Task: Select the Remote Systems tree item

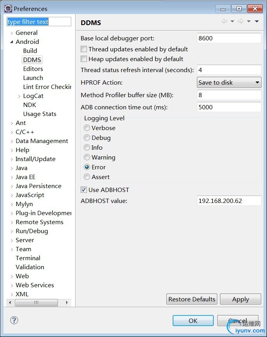Action: (x=40, y=222)
